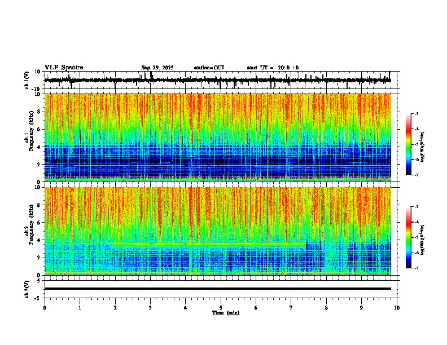Click the ch.1 frequency tick label "4"

(x=39, y=147)
